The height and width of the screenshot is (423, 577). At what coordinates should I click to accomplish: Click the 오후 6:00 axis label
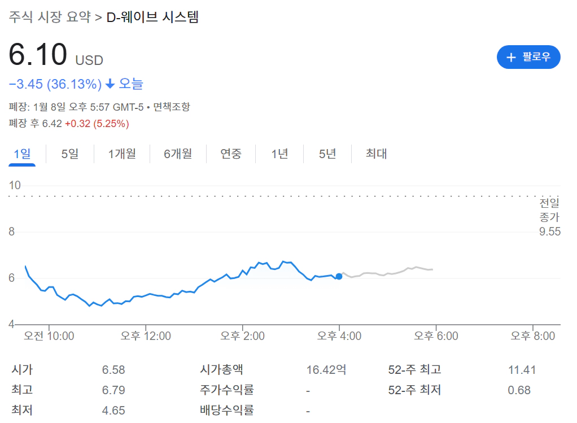pyautogui.click(x=436, y=336)
